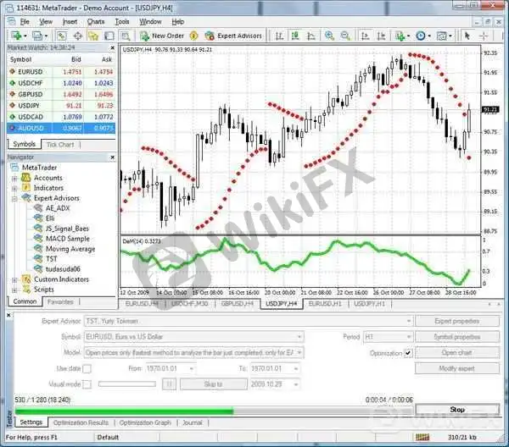
Task: Open the Journal tab
Action: [193, 422]
